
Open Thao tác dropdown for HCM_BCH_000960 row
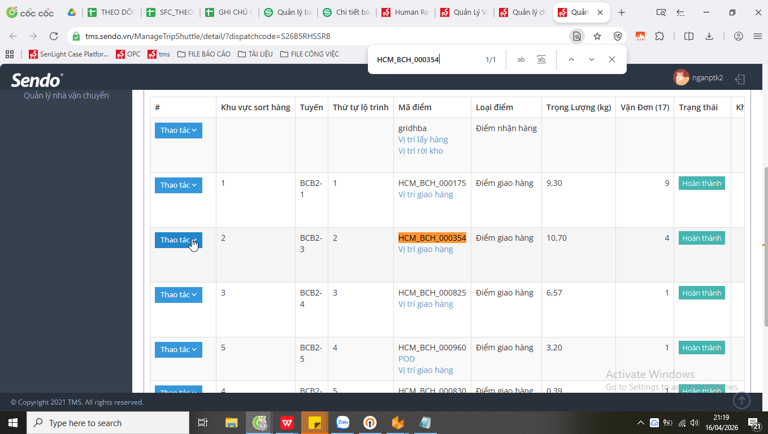179,350
